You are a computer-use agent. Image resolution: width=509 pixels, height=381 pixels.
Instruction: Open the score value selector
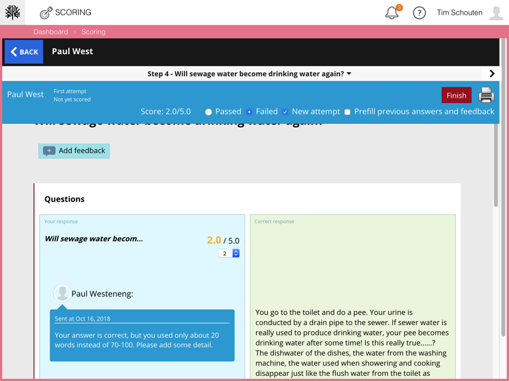[x=229, y=253]
